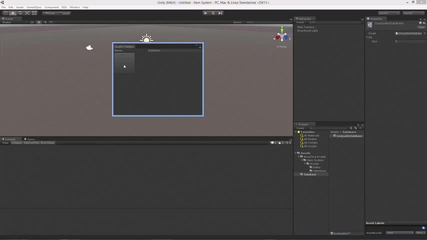This screenshot has width=427, height=240.
Task: Switch to the Game tab
Action: click(29, 139)
